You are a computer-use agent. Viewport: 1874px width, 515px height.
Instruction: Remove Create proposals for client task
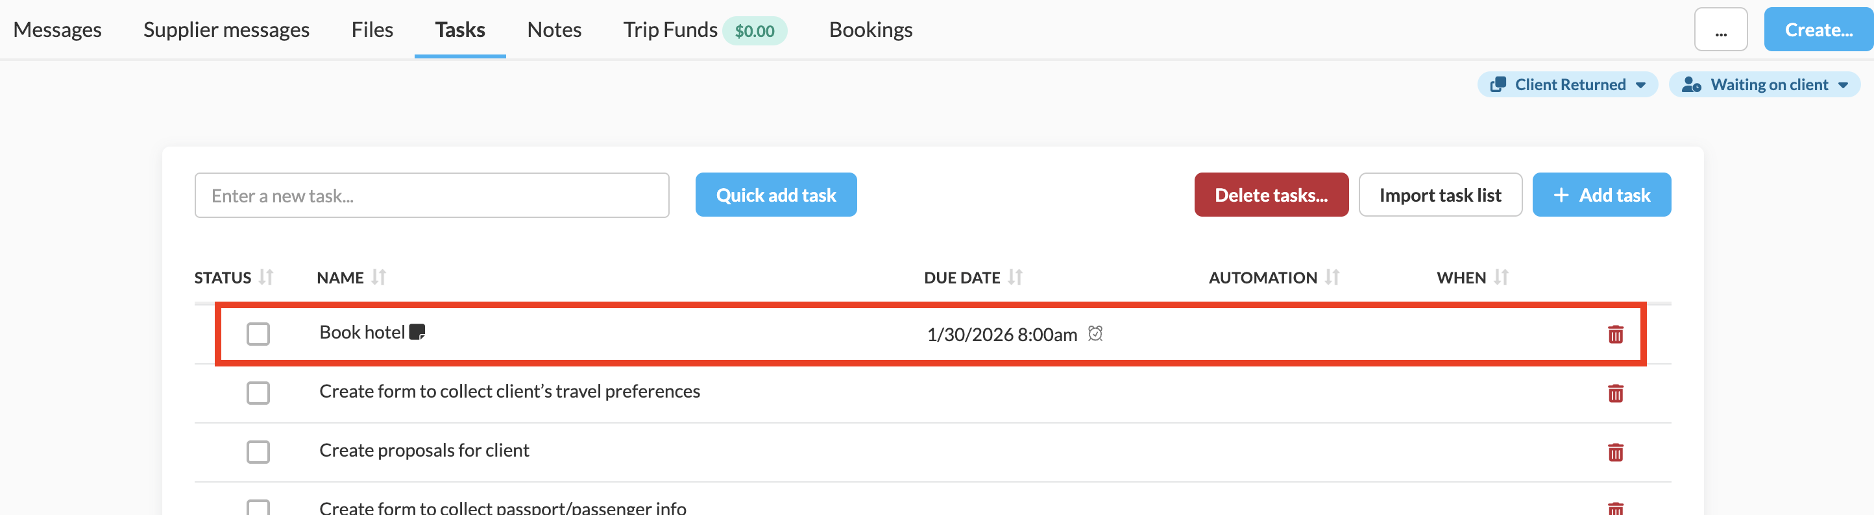1615,453
